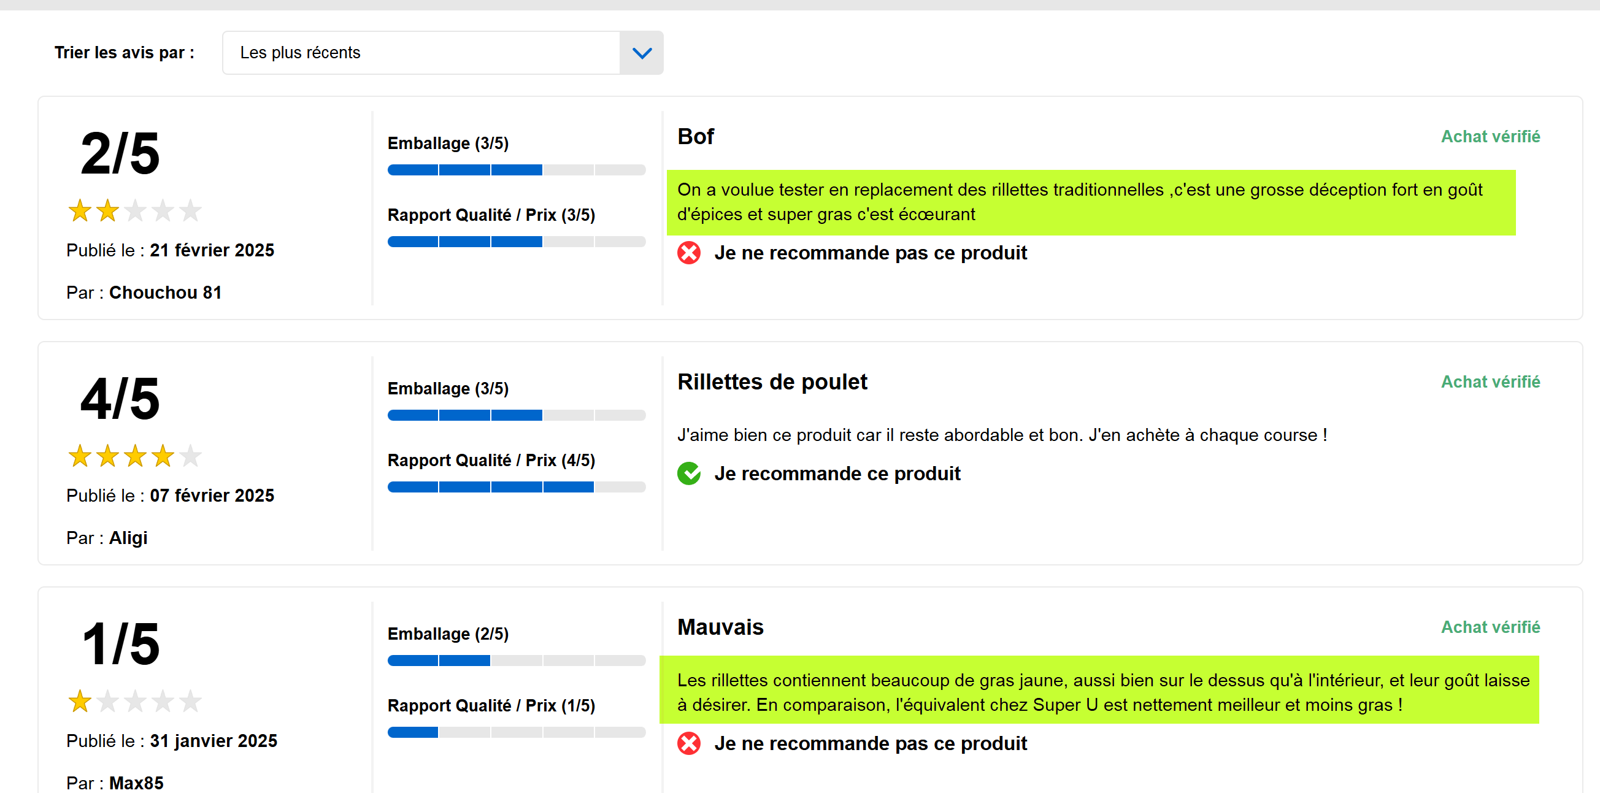Click reviewer name Aligi

pyautogui.click(x=128, y=538)
